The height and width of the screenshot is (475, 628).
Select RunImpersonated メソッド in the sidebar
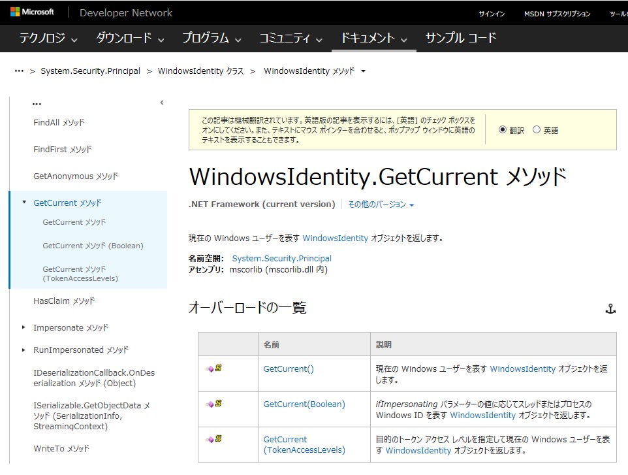point(81,350)
